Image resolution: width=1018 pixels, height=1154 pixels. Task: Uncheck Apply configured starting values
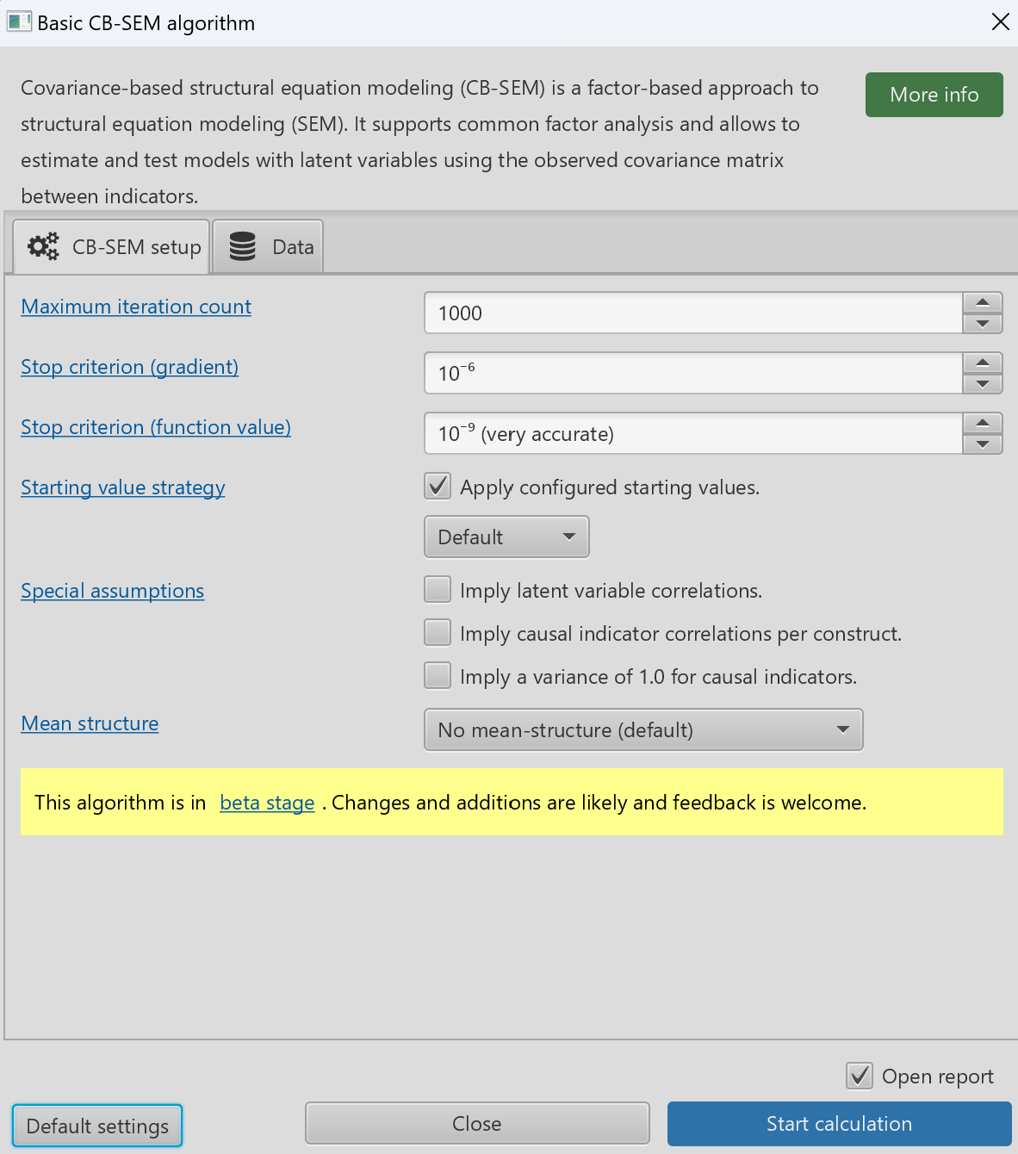[x=438, y=487]
